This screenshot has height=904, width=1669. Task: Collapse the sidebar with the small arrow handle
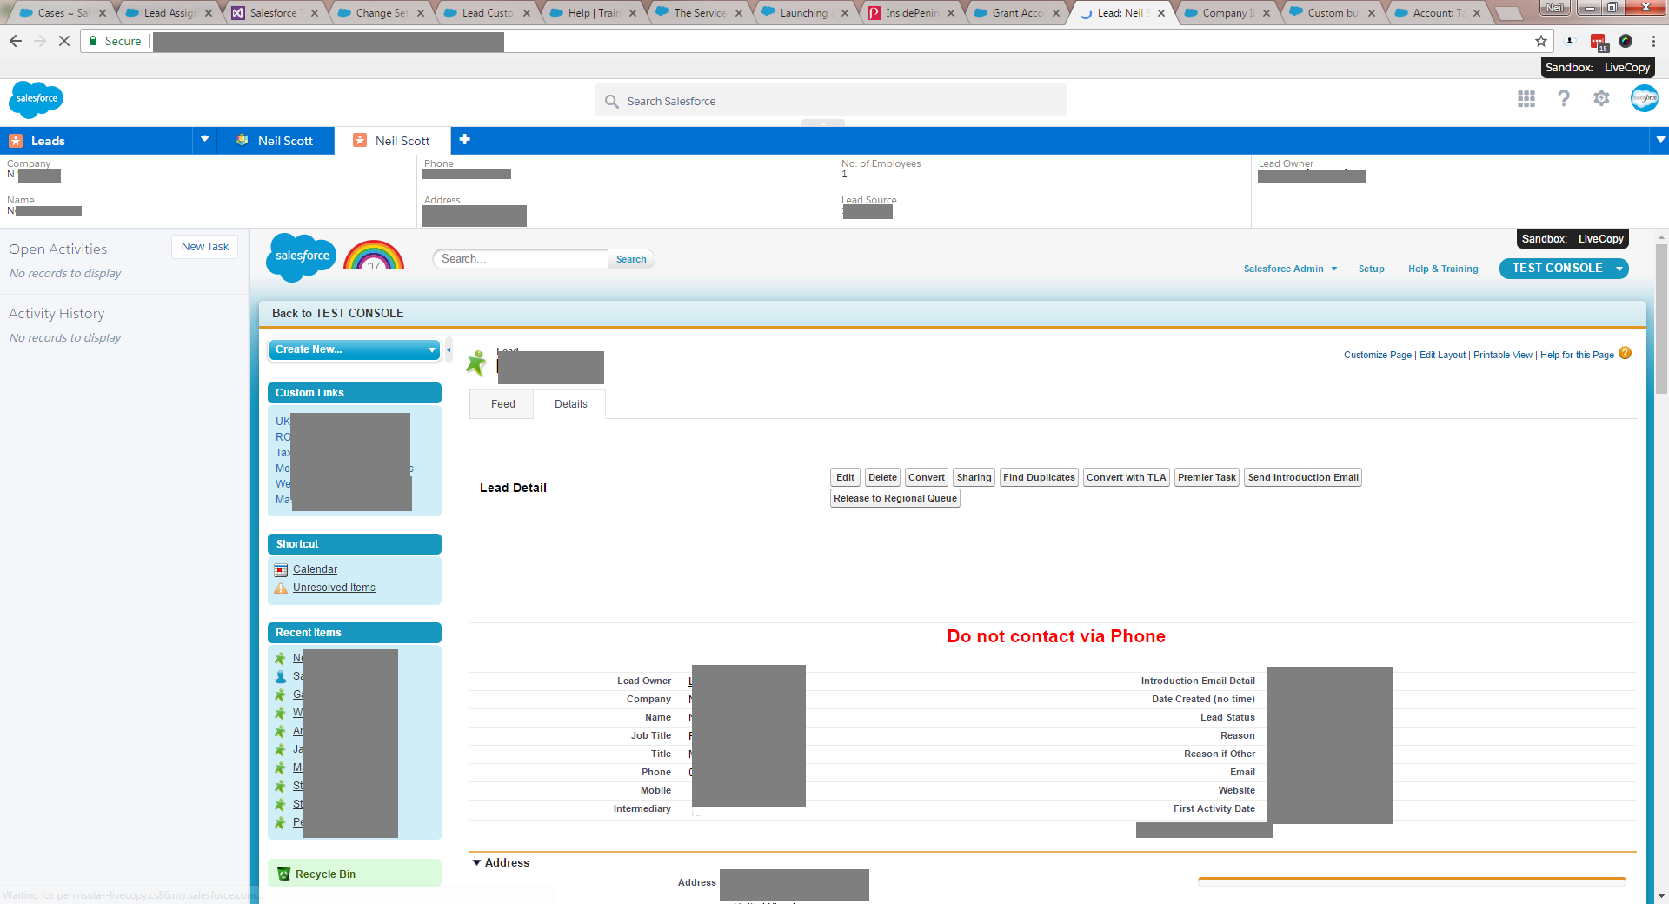[x=449, y=349]
